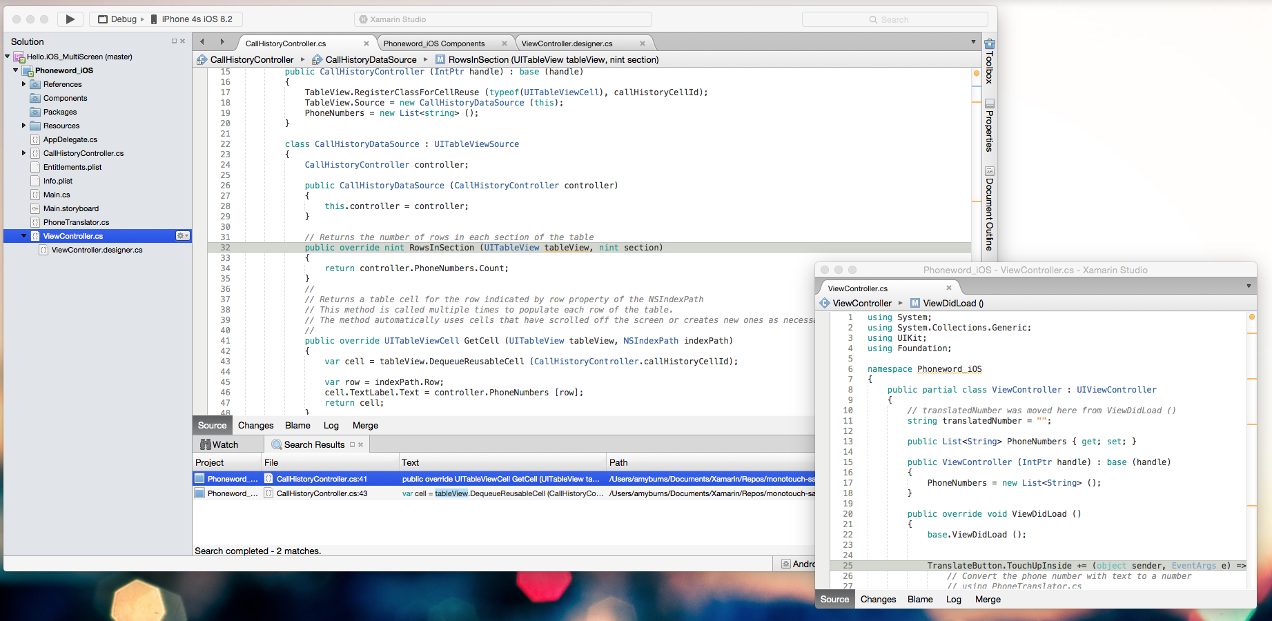Screen dimensions: 1272x621
Task: Navigate forward with the right arrow button
Action: tap(222, 42)
